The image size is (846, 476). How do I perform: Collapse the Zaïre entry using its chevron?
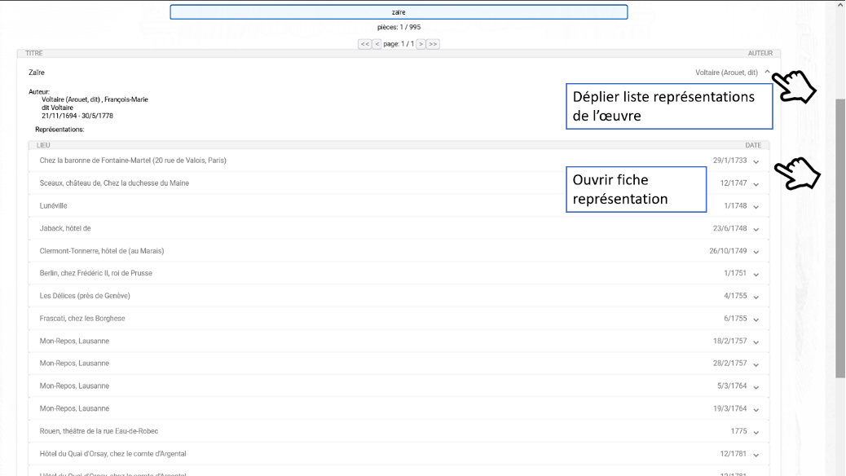tap(767, 73)
